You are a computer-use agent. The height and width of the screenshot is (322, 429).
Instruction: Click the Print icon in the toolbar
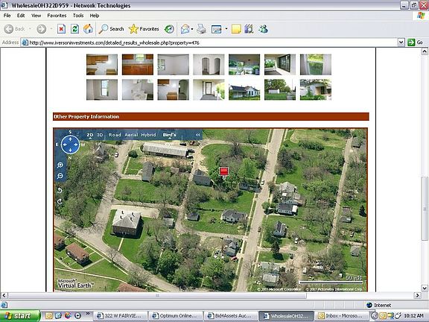[201, 29]
